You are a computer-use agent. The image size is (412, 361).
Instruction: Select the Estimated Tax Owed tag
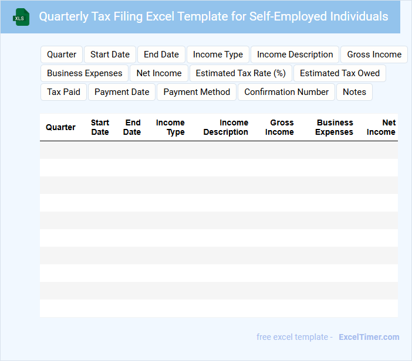coord(340,73)
